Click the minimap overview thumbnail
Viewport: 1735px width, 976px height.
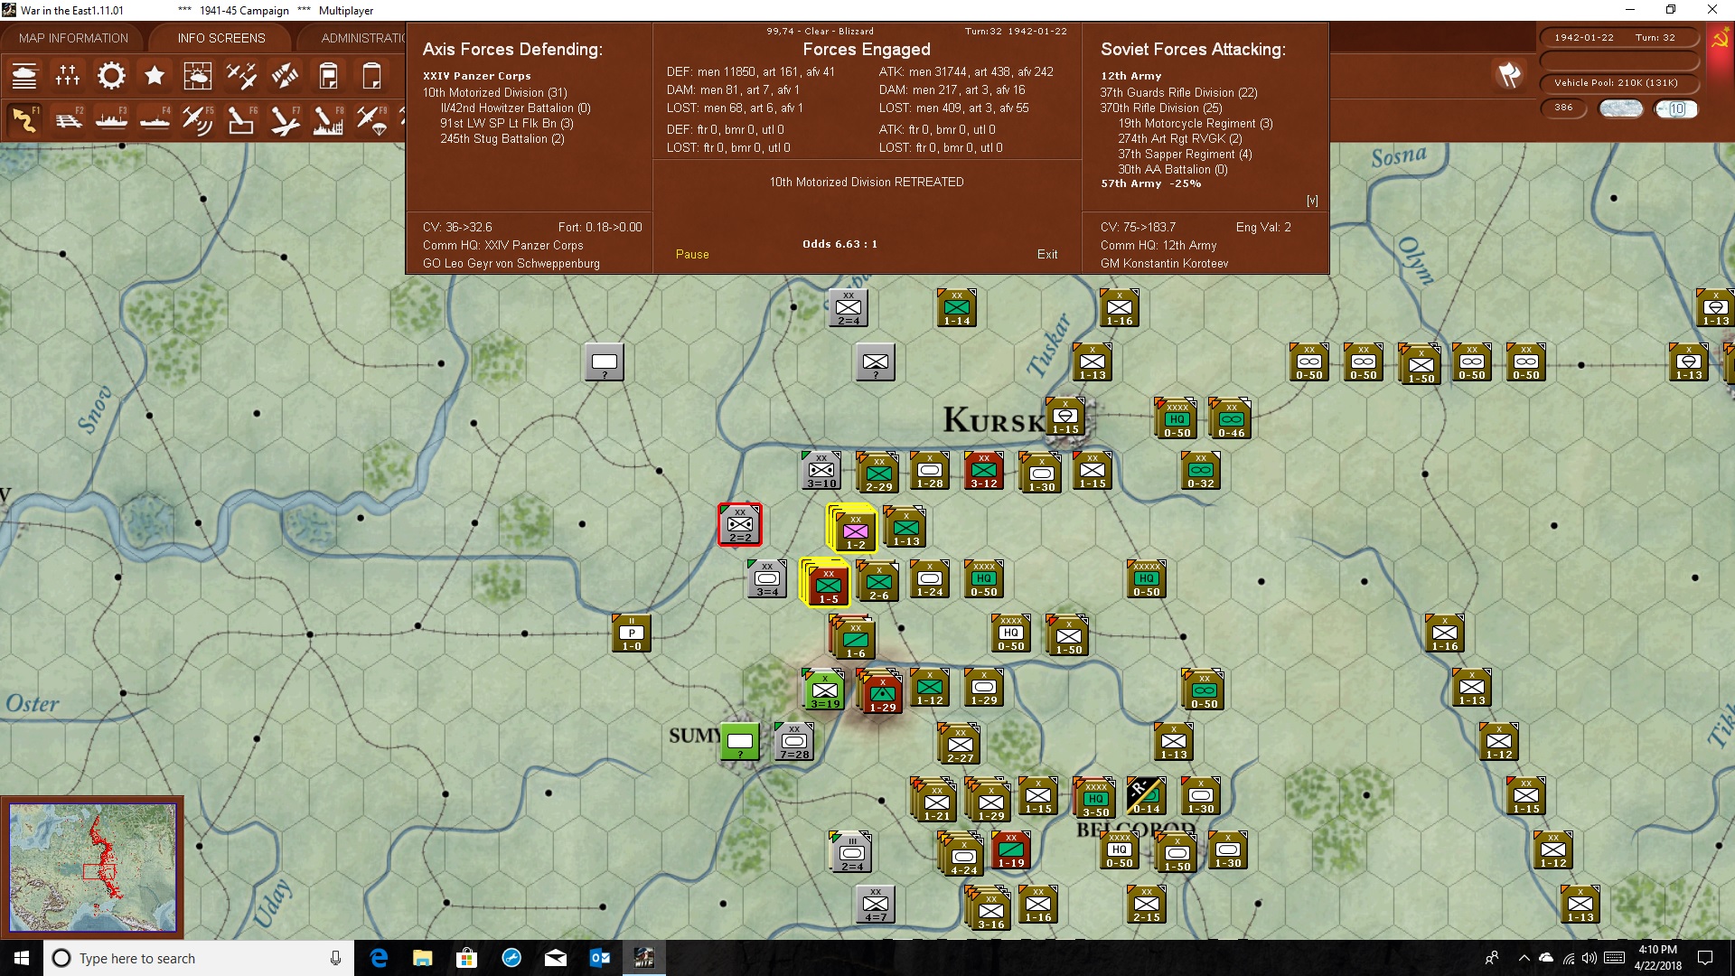[92, 868]
